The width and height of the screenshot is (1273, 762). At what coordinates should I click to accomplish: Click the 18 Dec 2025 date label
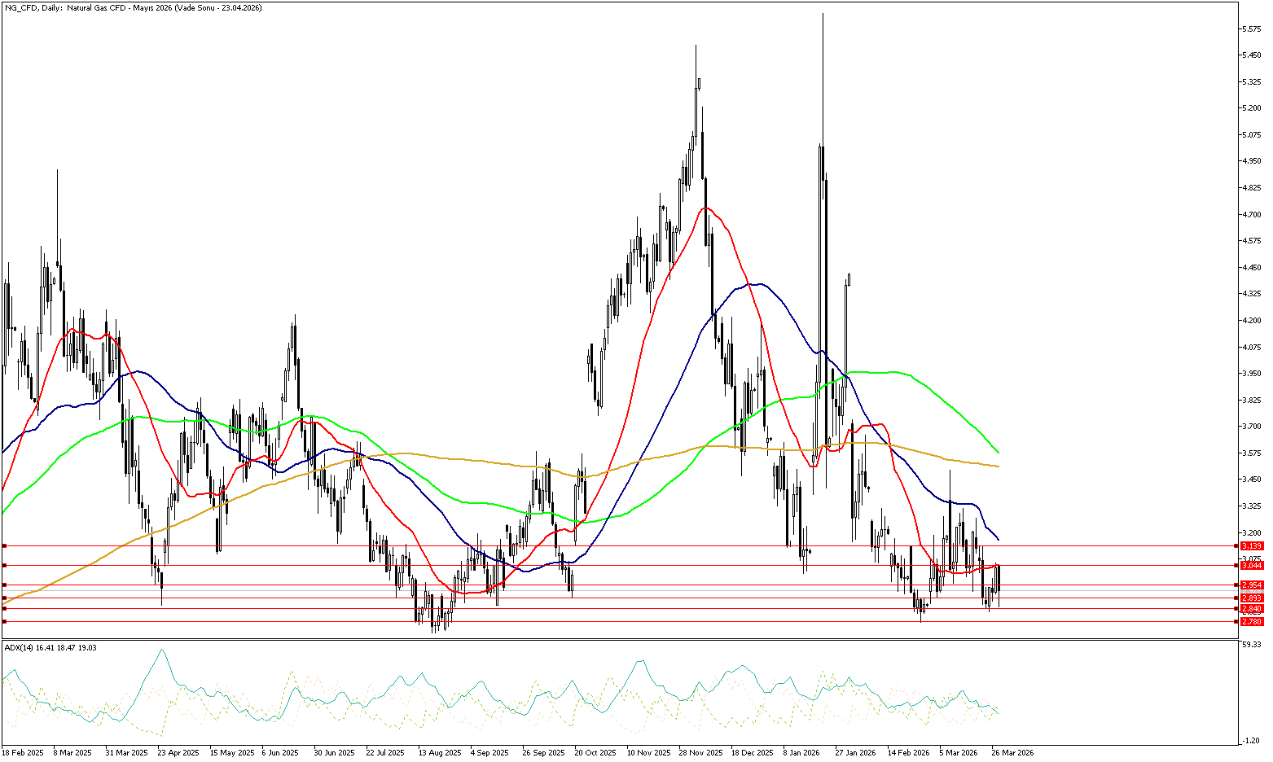point(753,753)
